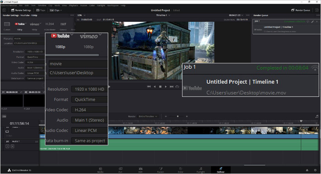321x174 pixels.
Task: Jump to last frame in viewer
Action: (x=172, y=87)
